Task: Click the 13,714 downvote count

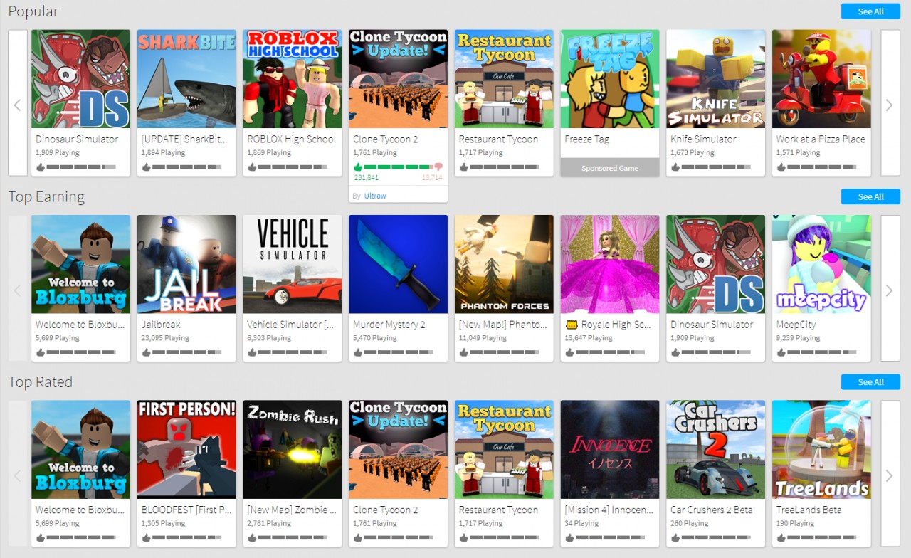Action: 432,178
